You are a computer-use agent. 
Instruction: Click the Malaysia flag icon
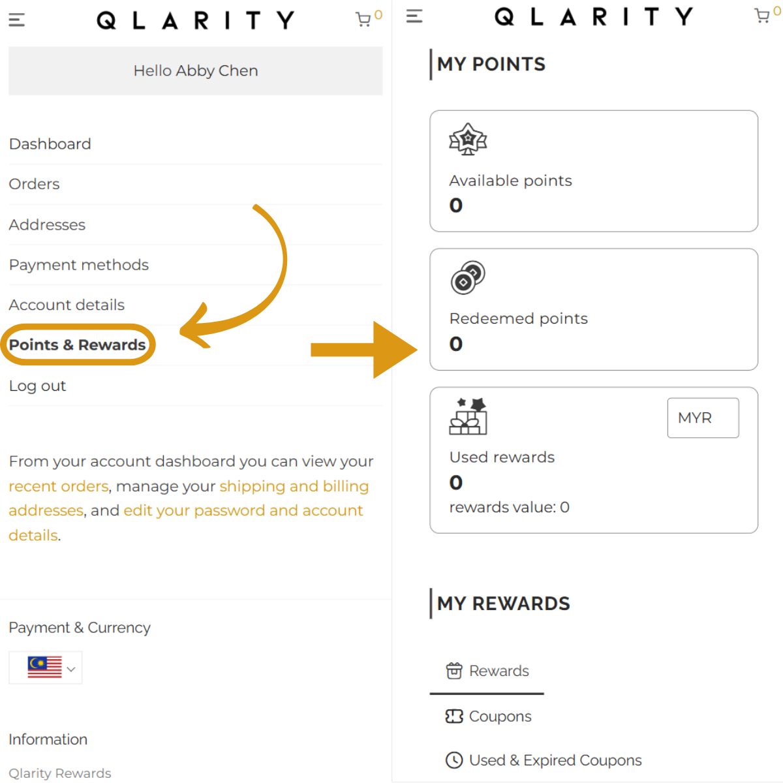(x=44, y=668)
